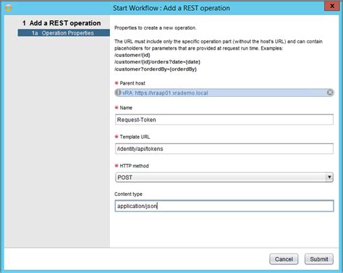This screenshot has height=273, width=343.
Task: Click the Content type label
Action: pos(128,194)
